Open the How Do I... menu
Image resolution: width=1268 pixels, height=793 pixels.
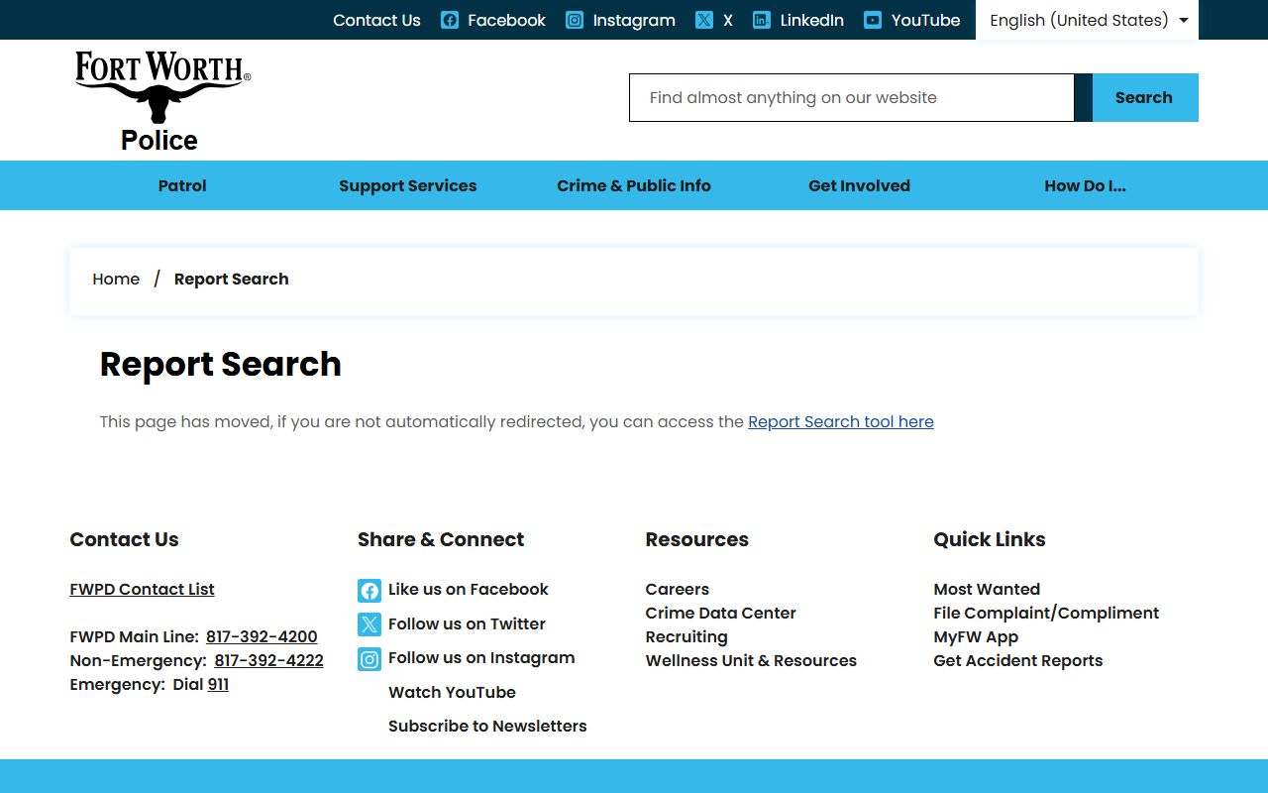(x=1085, y=185)
